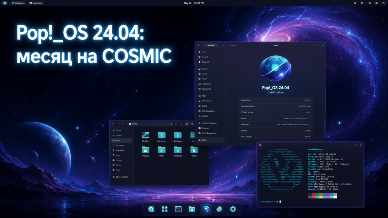Open the May 12 10:30 PM clock applet
Screen dimensions: 388x218
[x=194, y=3]
